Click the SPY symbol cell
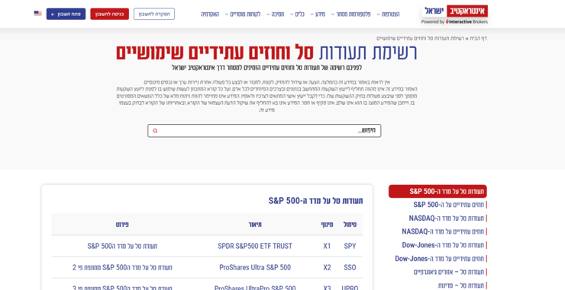Screen dimensions: 565x290 pos(350,246)
